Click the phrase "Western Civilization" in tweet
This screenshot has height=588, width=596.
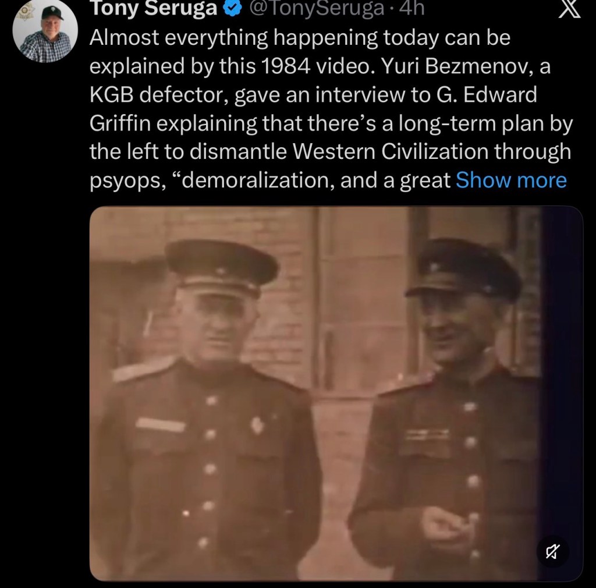pyautogui.click(x=391, y=151)
